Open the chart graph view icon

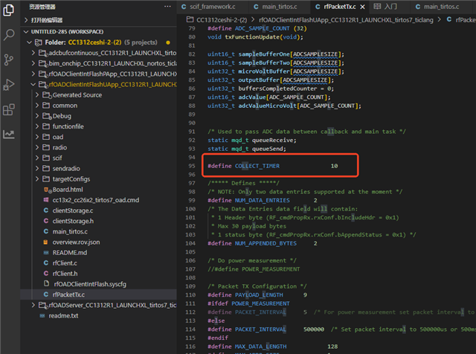tap(9, 135)
